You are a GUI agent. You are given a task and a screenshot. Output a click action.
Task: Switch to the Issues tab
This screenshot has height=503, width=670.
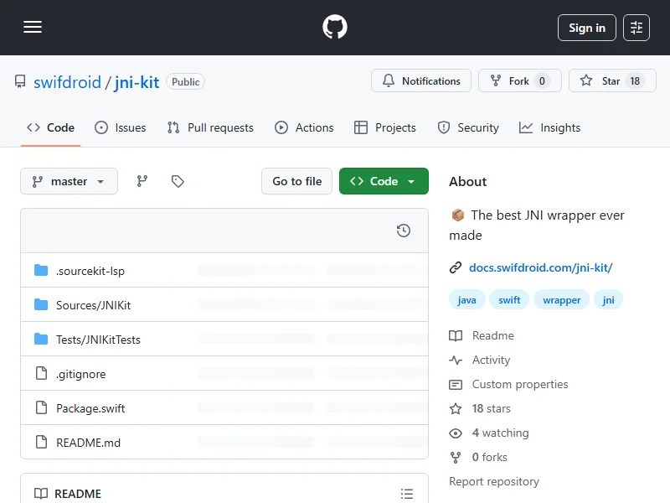(120, 127)
